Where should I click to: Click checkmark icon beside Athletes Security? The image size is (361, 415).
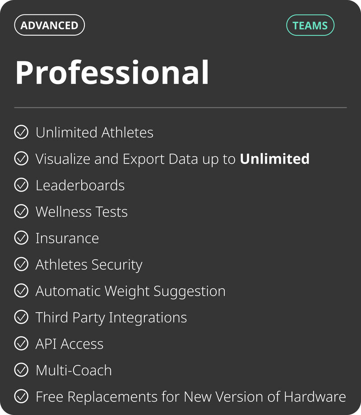(21, 264)
